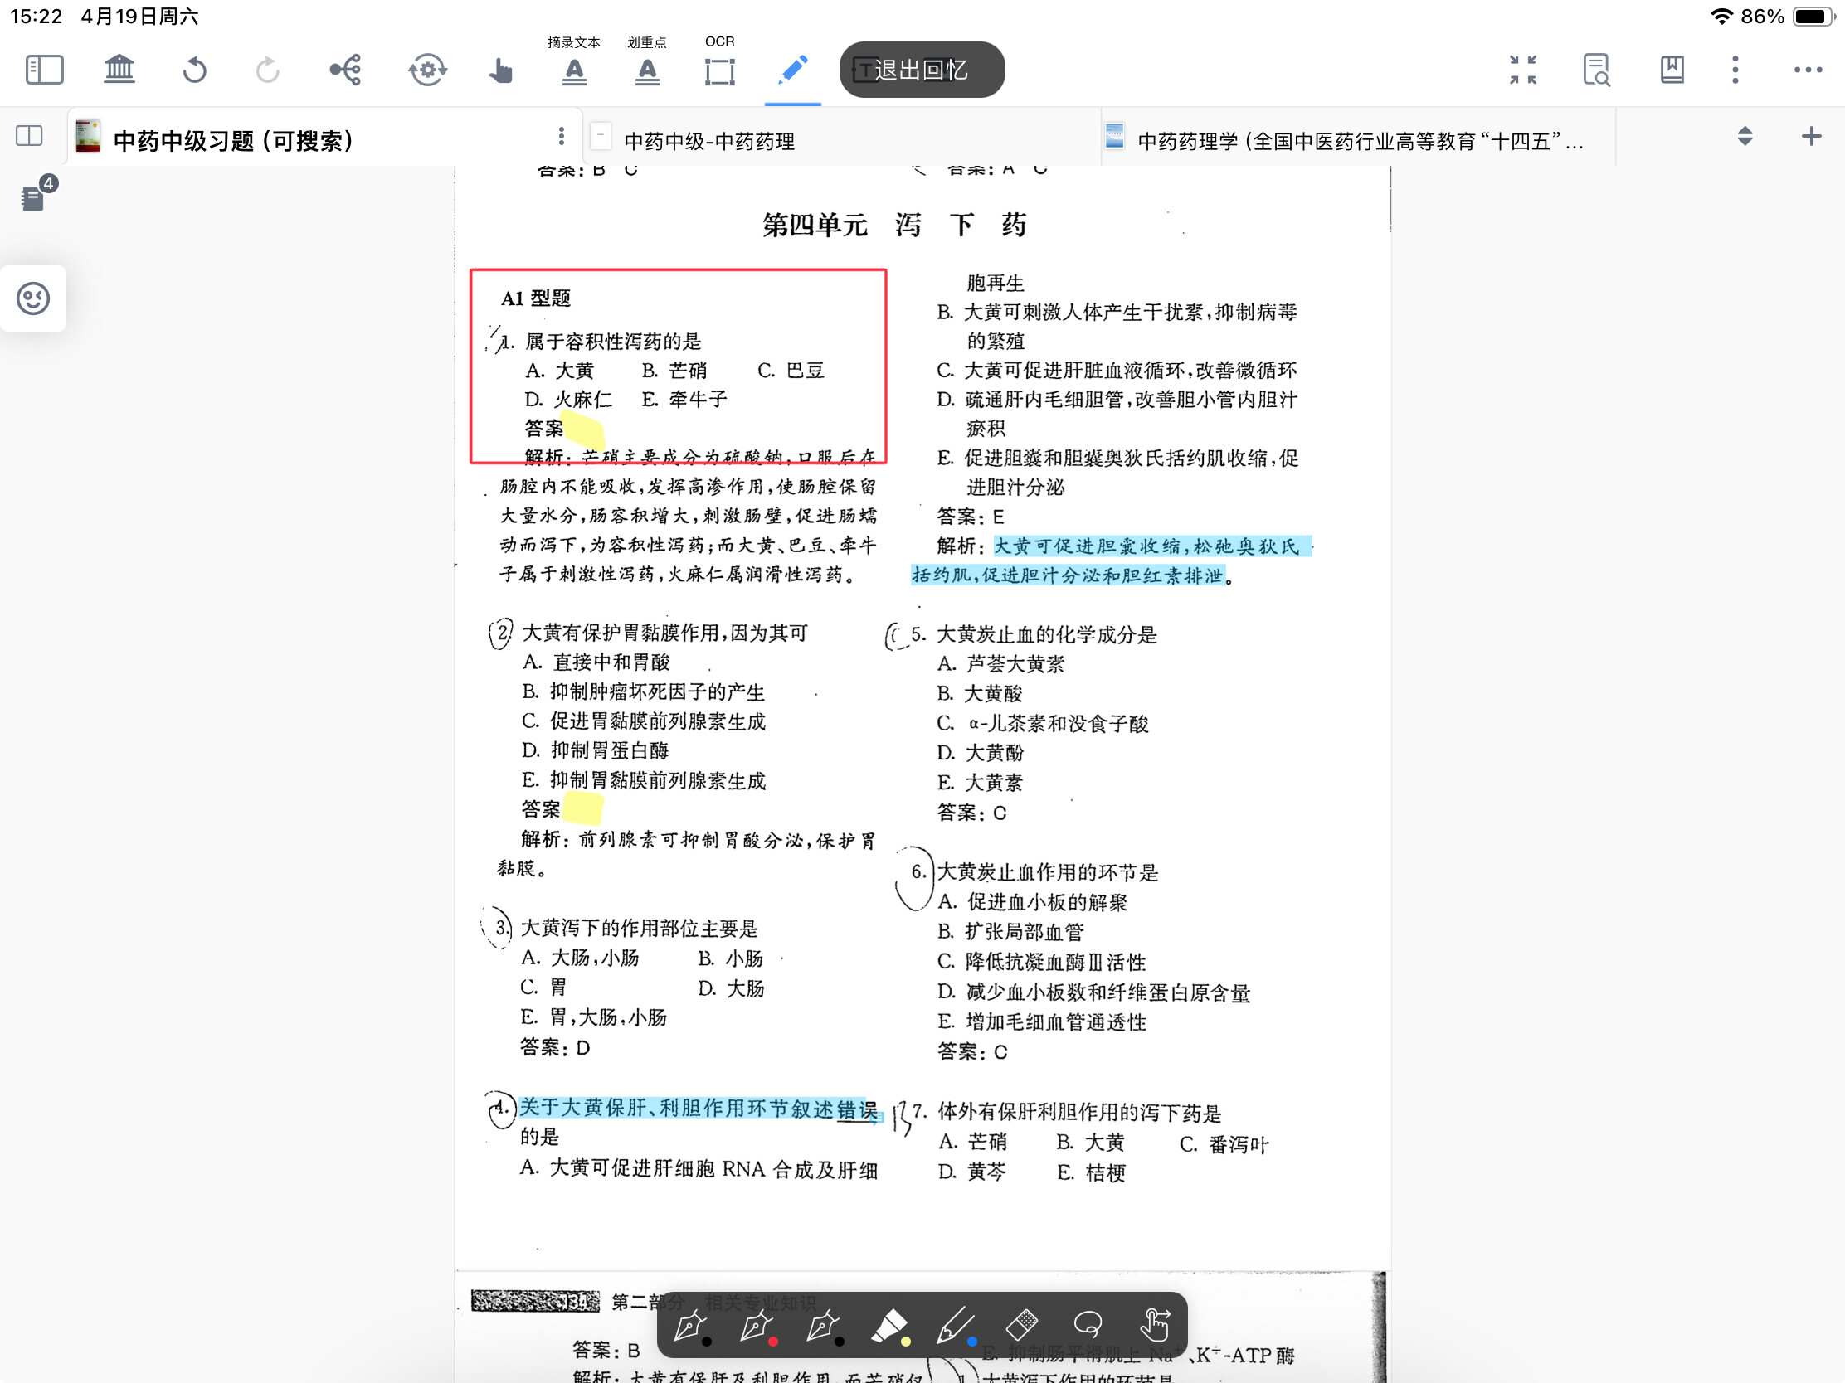Tap option C. α-儿茶素和没食子酸

click(x=1042, y=724)
